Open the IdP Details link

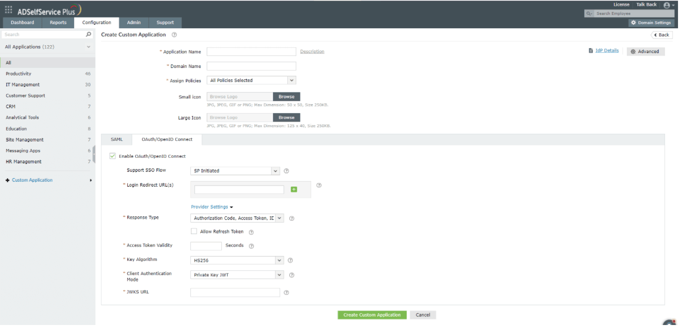(606, 50)
